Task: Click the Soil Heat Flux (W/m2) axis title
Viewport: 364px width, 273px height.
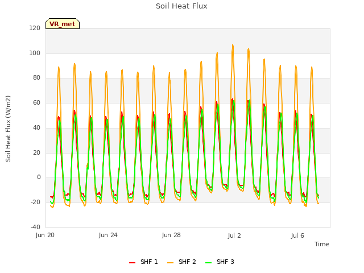Action: [8, 129]
